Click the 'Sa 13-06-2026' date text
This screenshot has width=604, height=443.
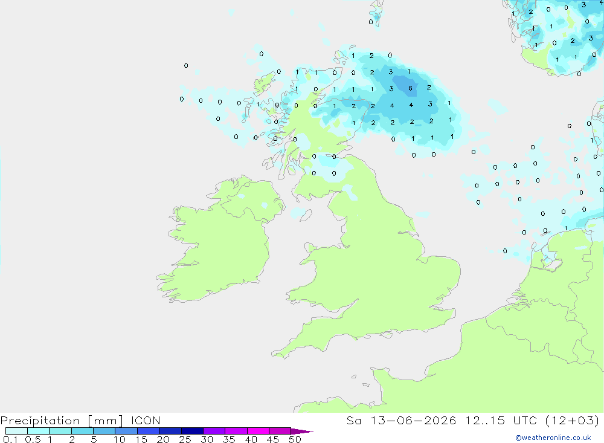point(402,421)
